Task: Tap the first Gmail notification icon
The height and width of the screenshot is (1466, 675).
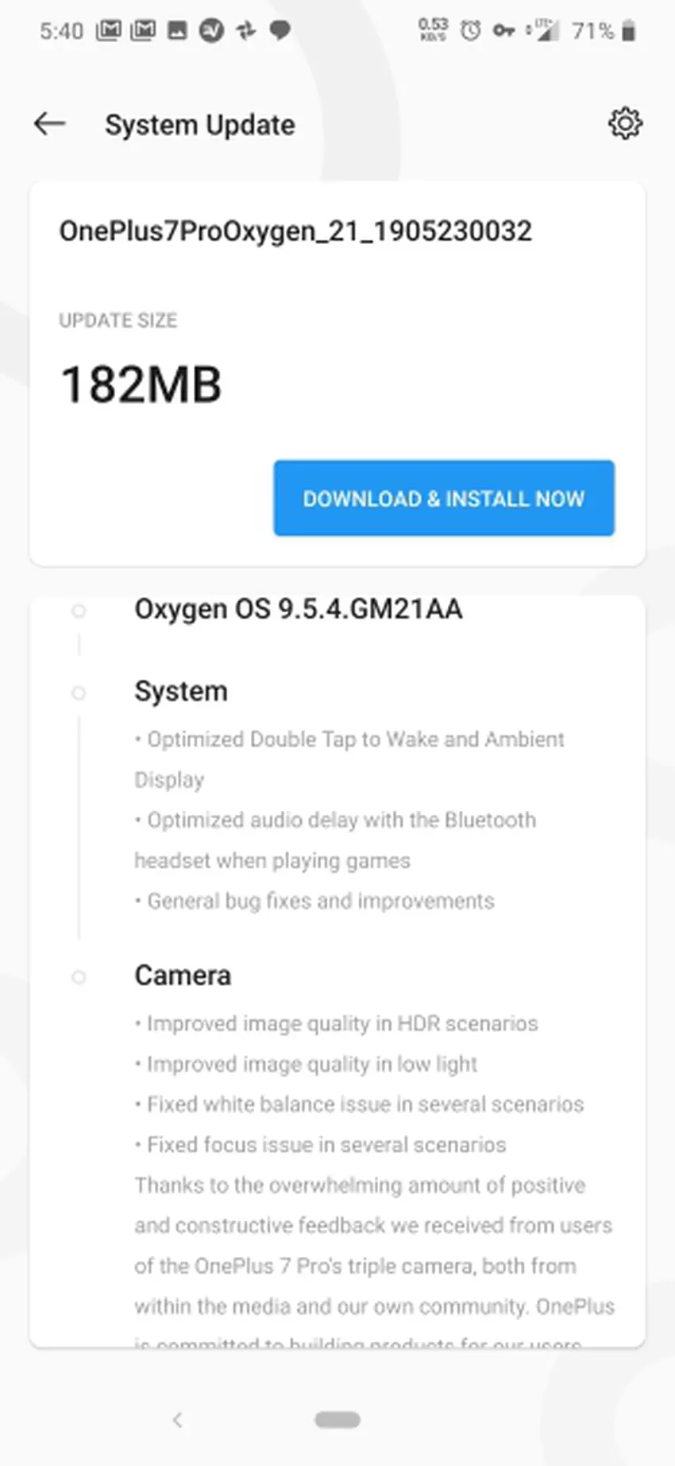Action: click(108, 31)
